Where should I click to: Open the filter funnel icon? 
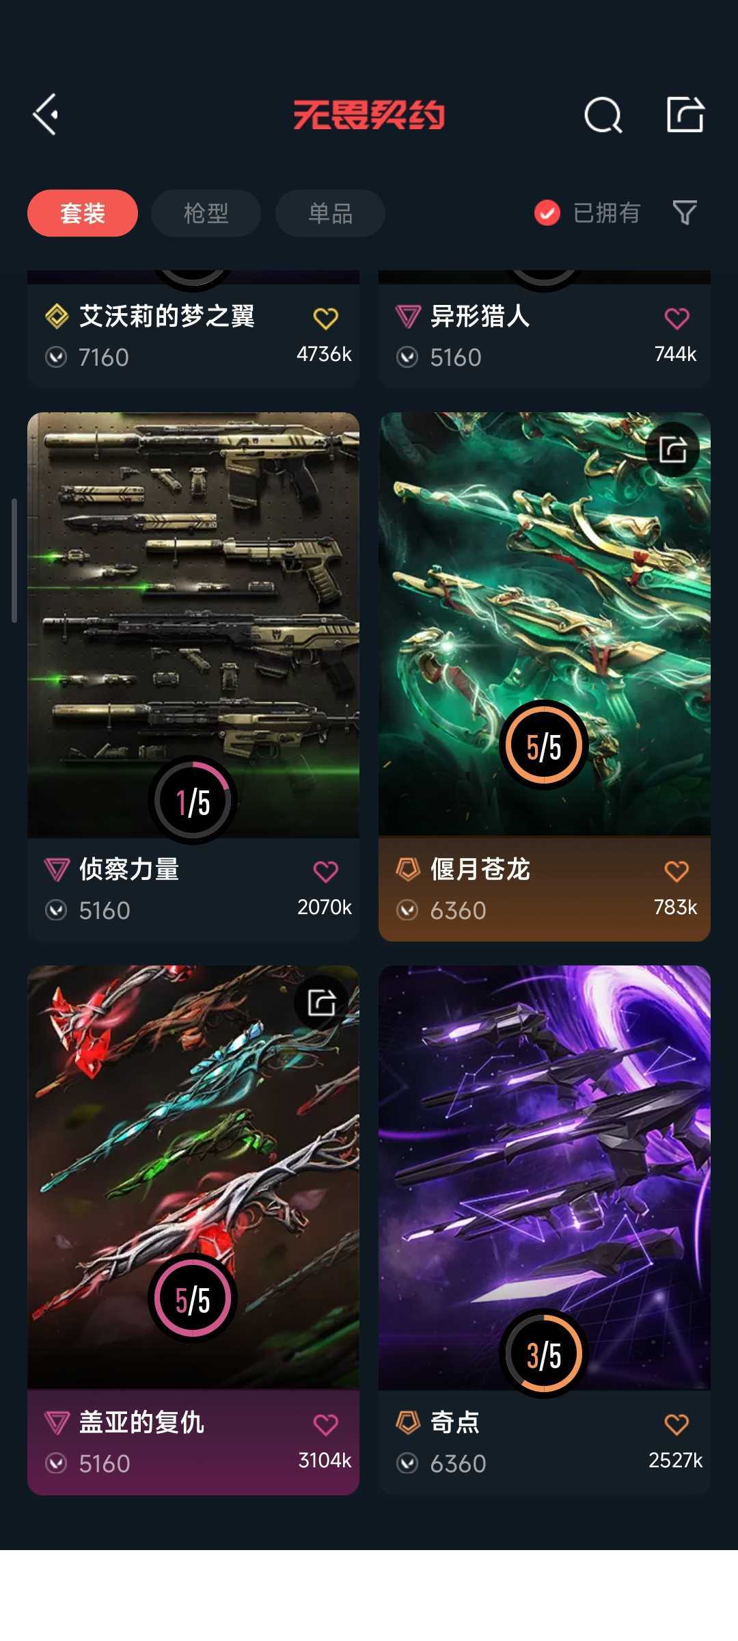point(685,213)
